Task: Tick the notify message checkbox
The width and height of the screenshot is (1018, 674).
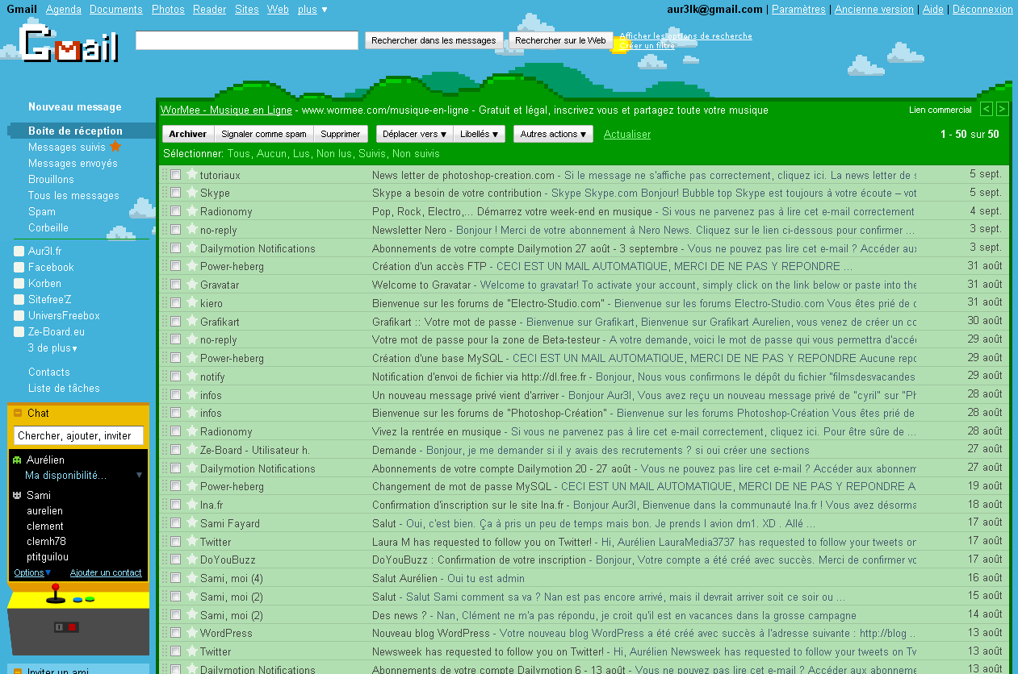Action: (x=175, y=377)
